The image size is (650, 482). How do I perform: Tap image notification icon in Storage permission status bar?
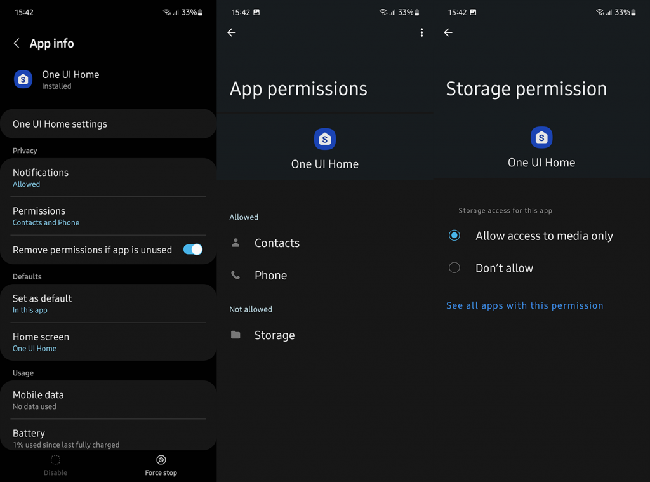(x=473, y=13)
